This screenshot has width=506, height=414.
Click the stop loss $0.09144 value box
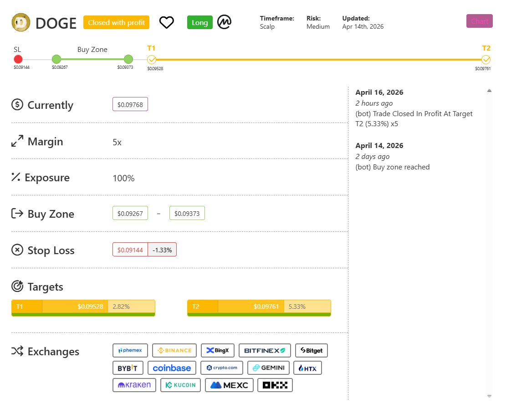130,250
